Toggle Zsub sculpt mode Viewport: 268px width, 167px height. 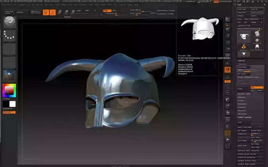point(114,11)
